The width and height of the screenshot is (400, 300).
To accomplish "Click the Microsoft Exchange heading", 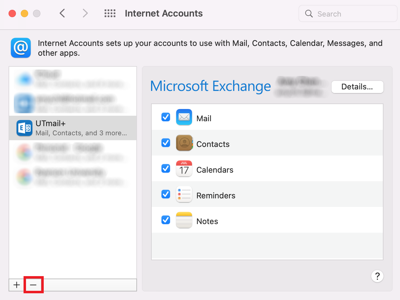I will point(210,86).
